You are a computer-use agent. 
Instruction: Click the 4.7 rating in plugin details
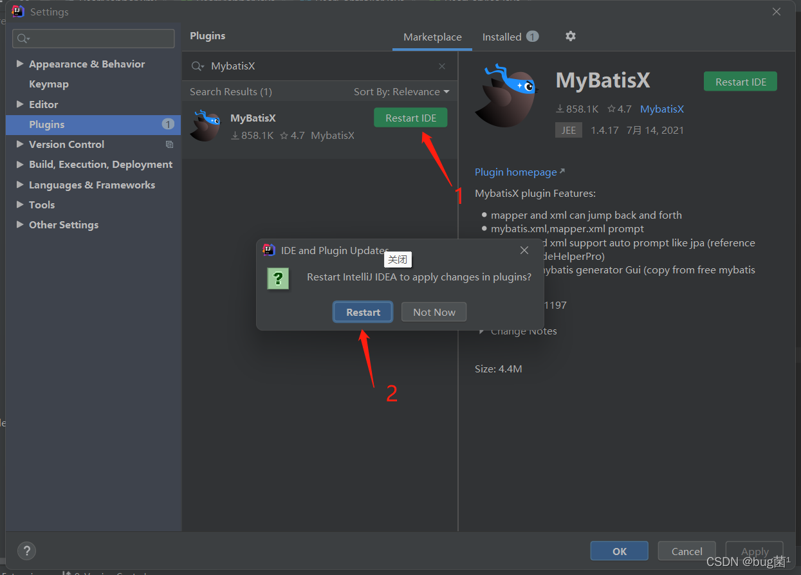[x=619, y=109]
